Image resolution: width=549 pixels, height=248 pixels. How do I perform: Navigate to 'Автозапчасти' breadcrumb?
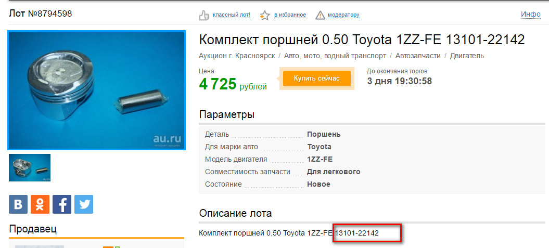(x=418, y=56)
